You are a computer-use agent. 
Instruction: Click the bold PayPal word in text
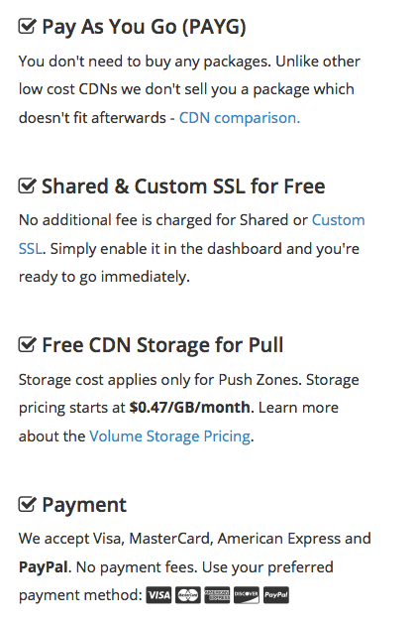click(44, 566)
